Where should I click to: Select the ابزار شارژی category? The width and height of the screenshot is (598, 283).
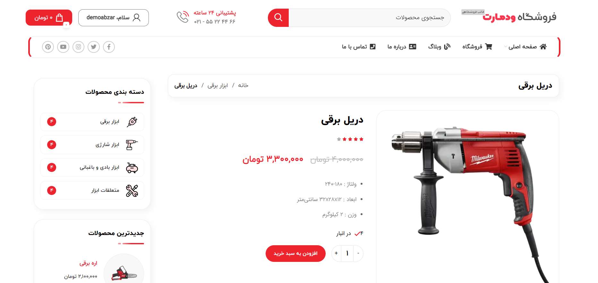(x=92, y=145)
